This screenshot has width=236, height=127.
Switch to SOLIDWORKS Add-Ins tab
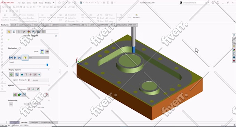pos(78,25)
